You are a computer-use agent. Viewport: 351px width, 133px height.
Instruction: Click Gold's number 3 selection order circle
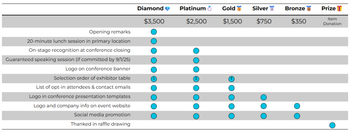pos(231,79)
